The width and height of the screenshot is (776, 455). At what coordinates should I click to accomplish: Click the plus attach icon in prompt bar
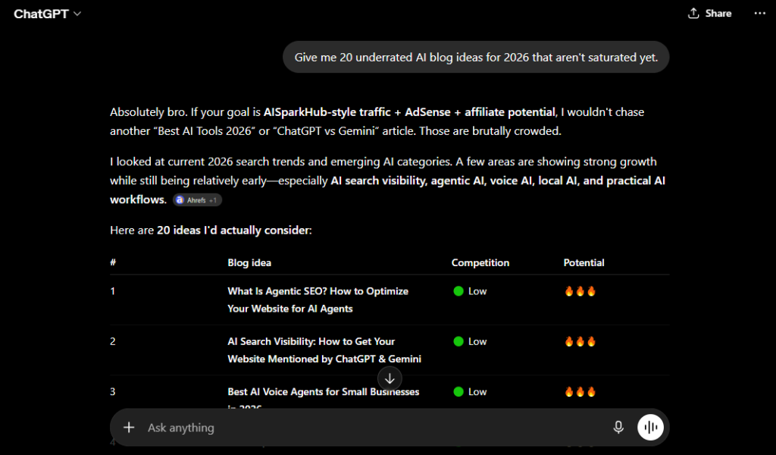click(x=129, y=427)
